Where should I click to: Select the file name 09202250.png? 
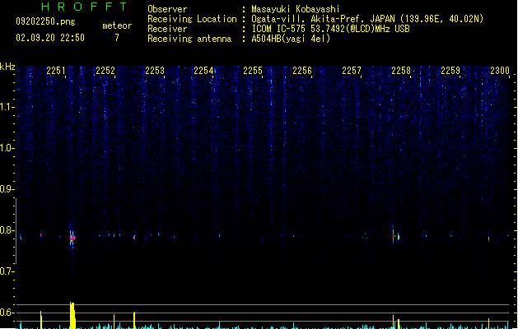45,21
